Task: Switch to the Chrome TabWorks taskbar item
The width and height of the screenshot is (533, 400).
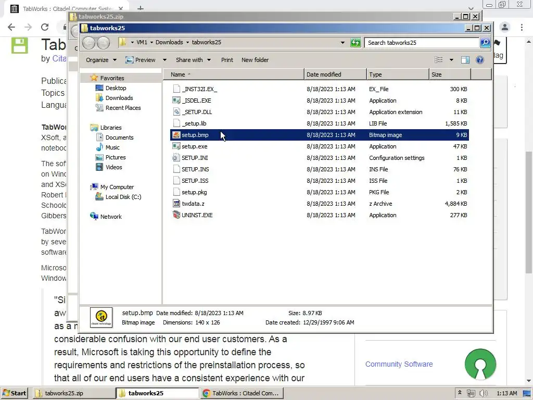Action: pyautogui.click(x=242, y=393)
